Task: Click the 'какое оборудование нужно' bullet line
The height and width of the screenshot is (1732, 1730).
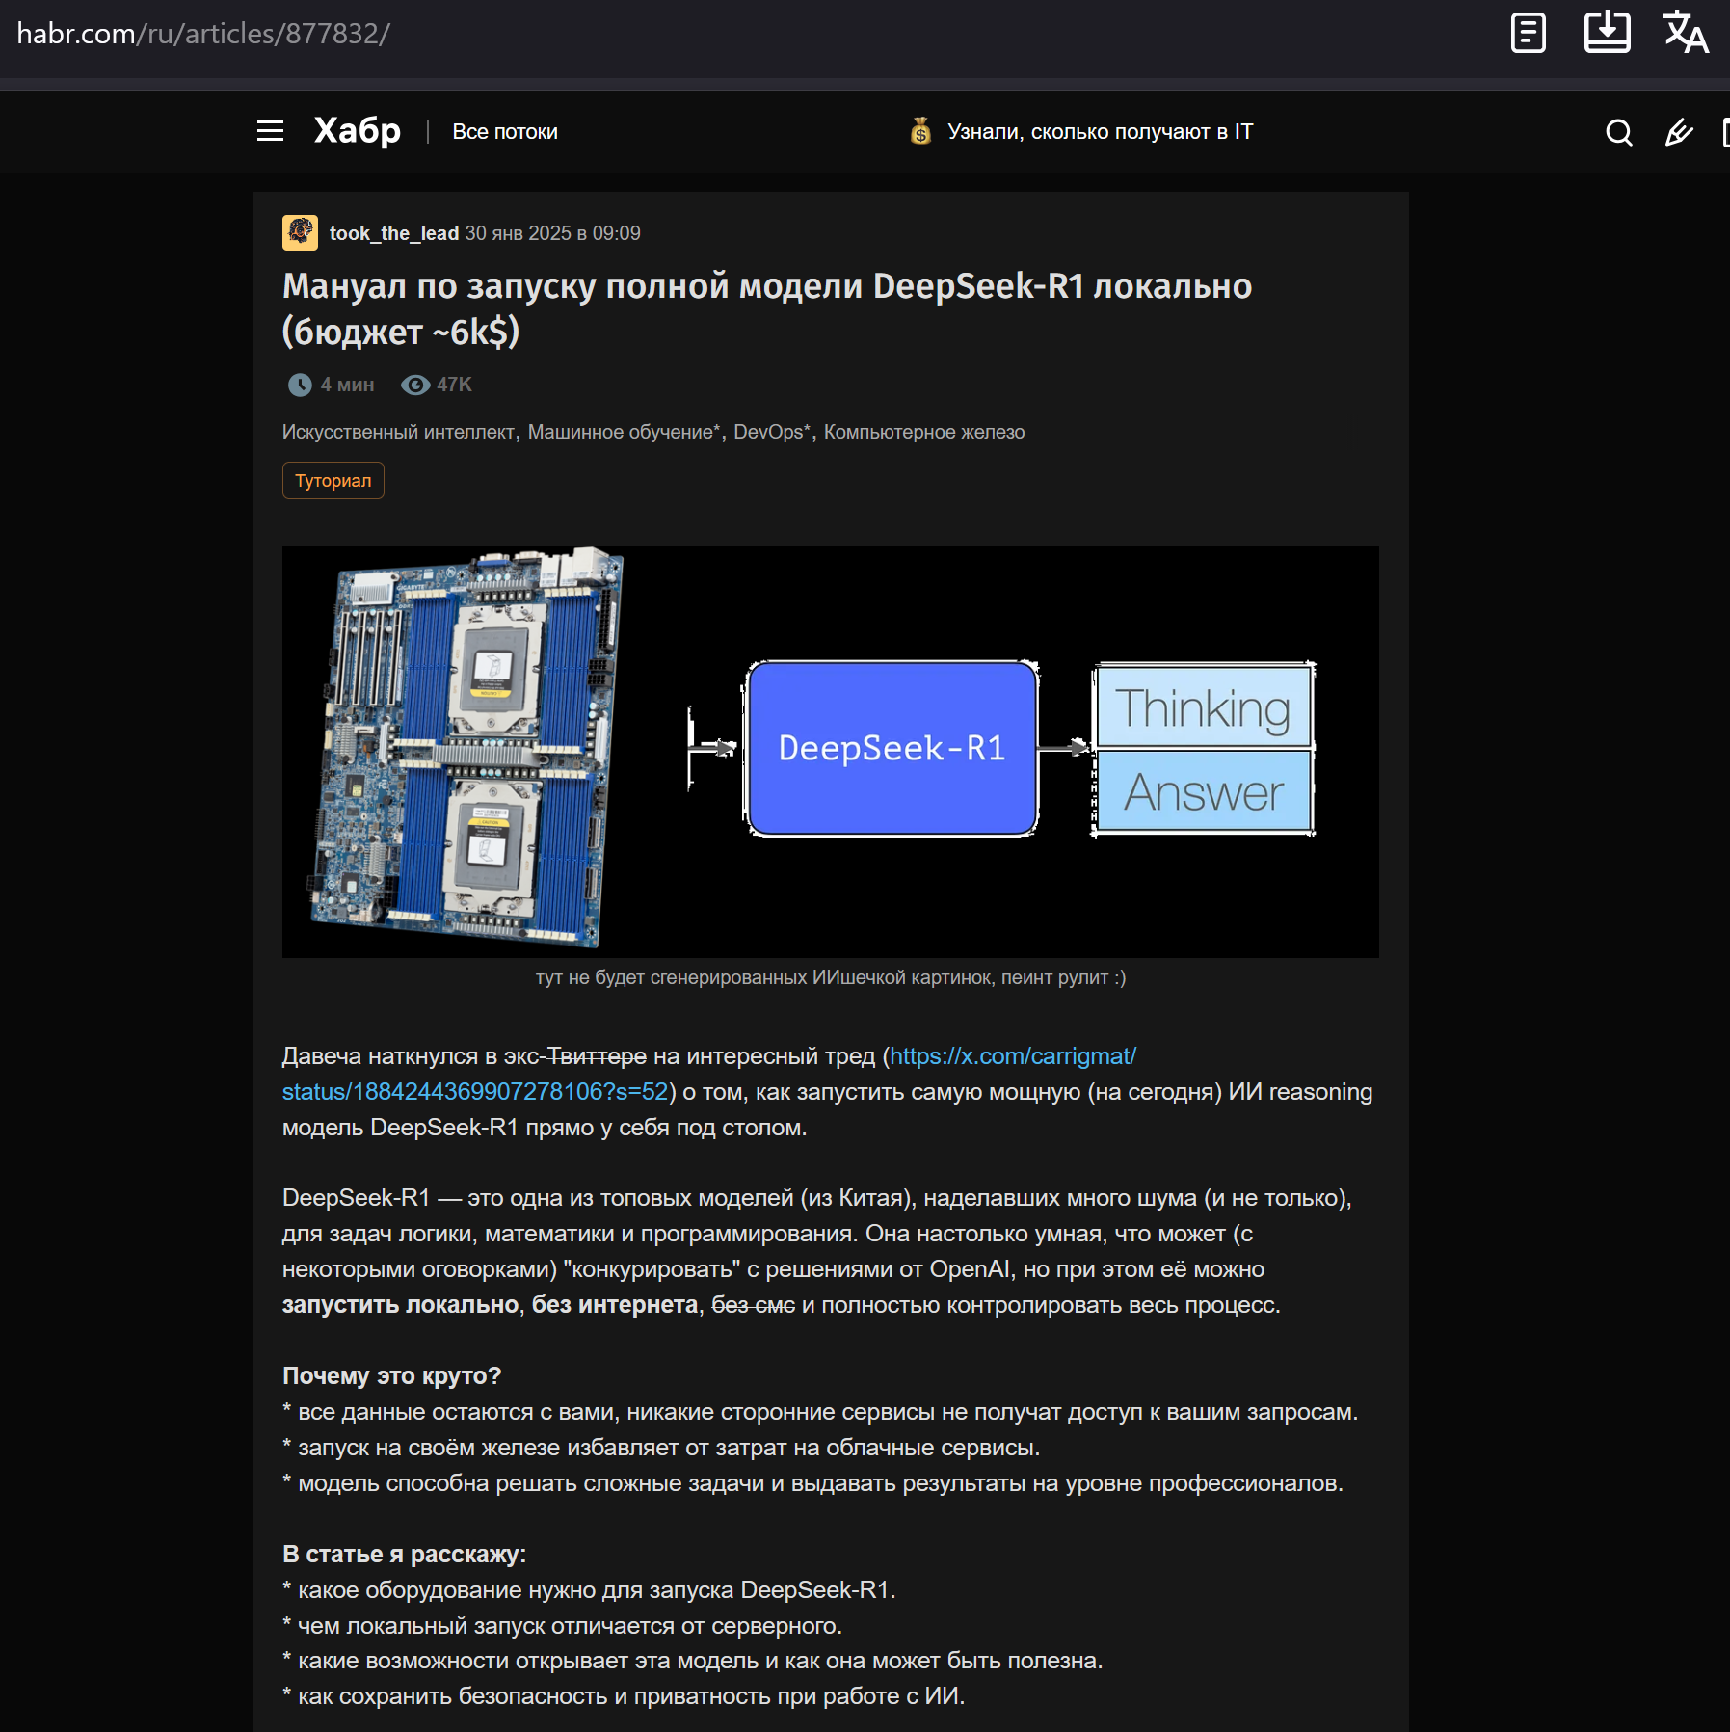Action: coord(589,1589)
